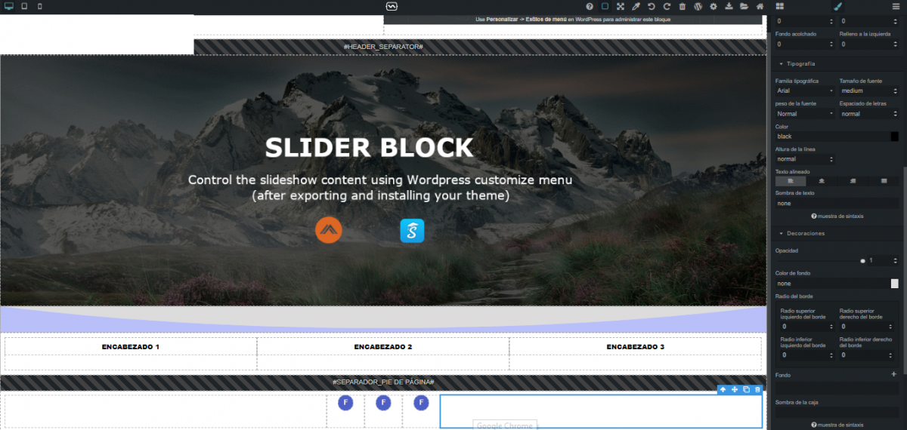
Task: Click the black text color swatch
Action: coord(895,137)
